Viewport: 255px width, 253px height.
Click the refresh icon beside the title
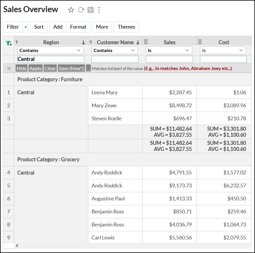pos(81,10)
